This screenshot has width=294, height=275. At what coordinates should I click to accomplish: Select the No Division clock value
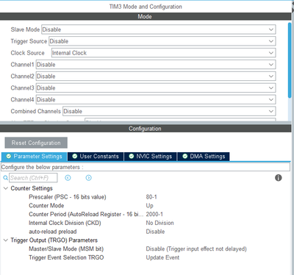point(159,223)
